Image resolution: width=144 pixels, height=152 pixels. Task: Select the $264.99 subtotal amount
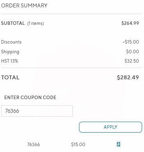[x=130, y=23]
